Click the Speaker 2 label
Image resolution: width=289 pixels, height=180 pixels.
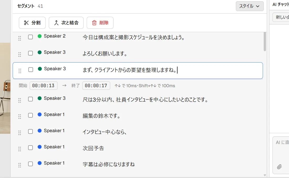(x=55, y=36)
